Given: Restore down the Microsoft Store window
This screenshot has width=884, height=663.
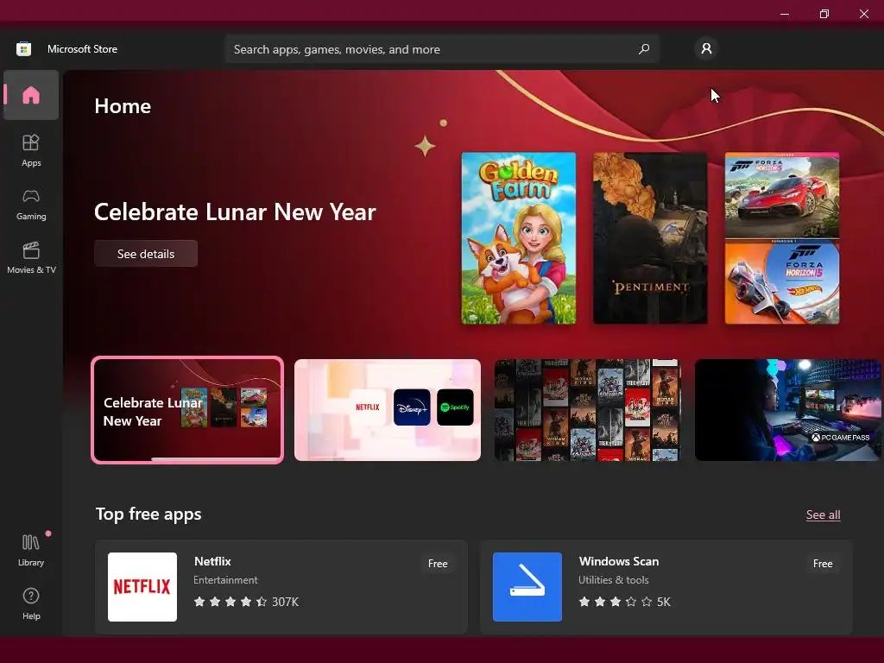Looking at the screenshot, I should coord(824,14).
